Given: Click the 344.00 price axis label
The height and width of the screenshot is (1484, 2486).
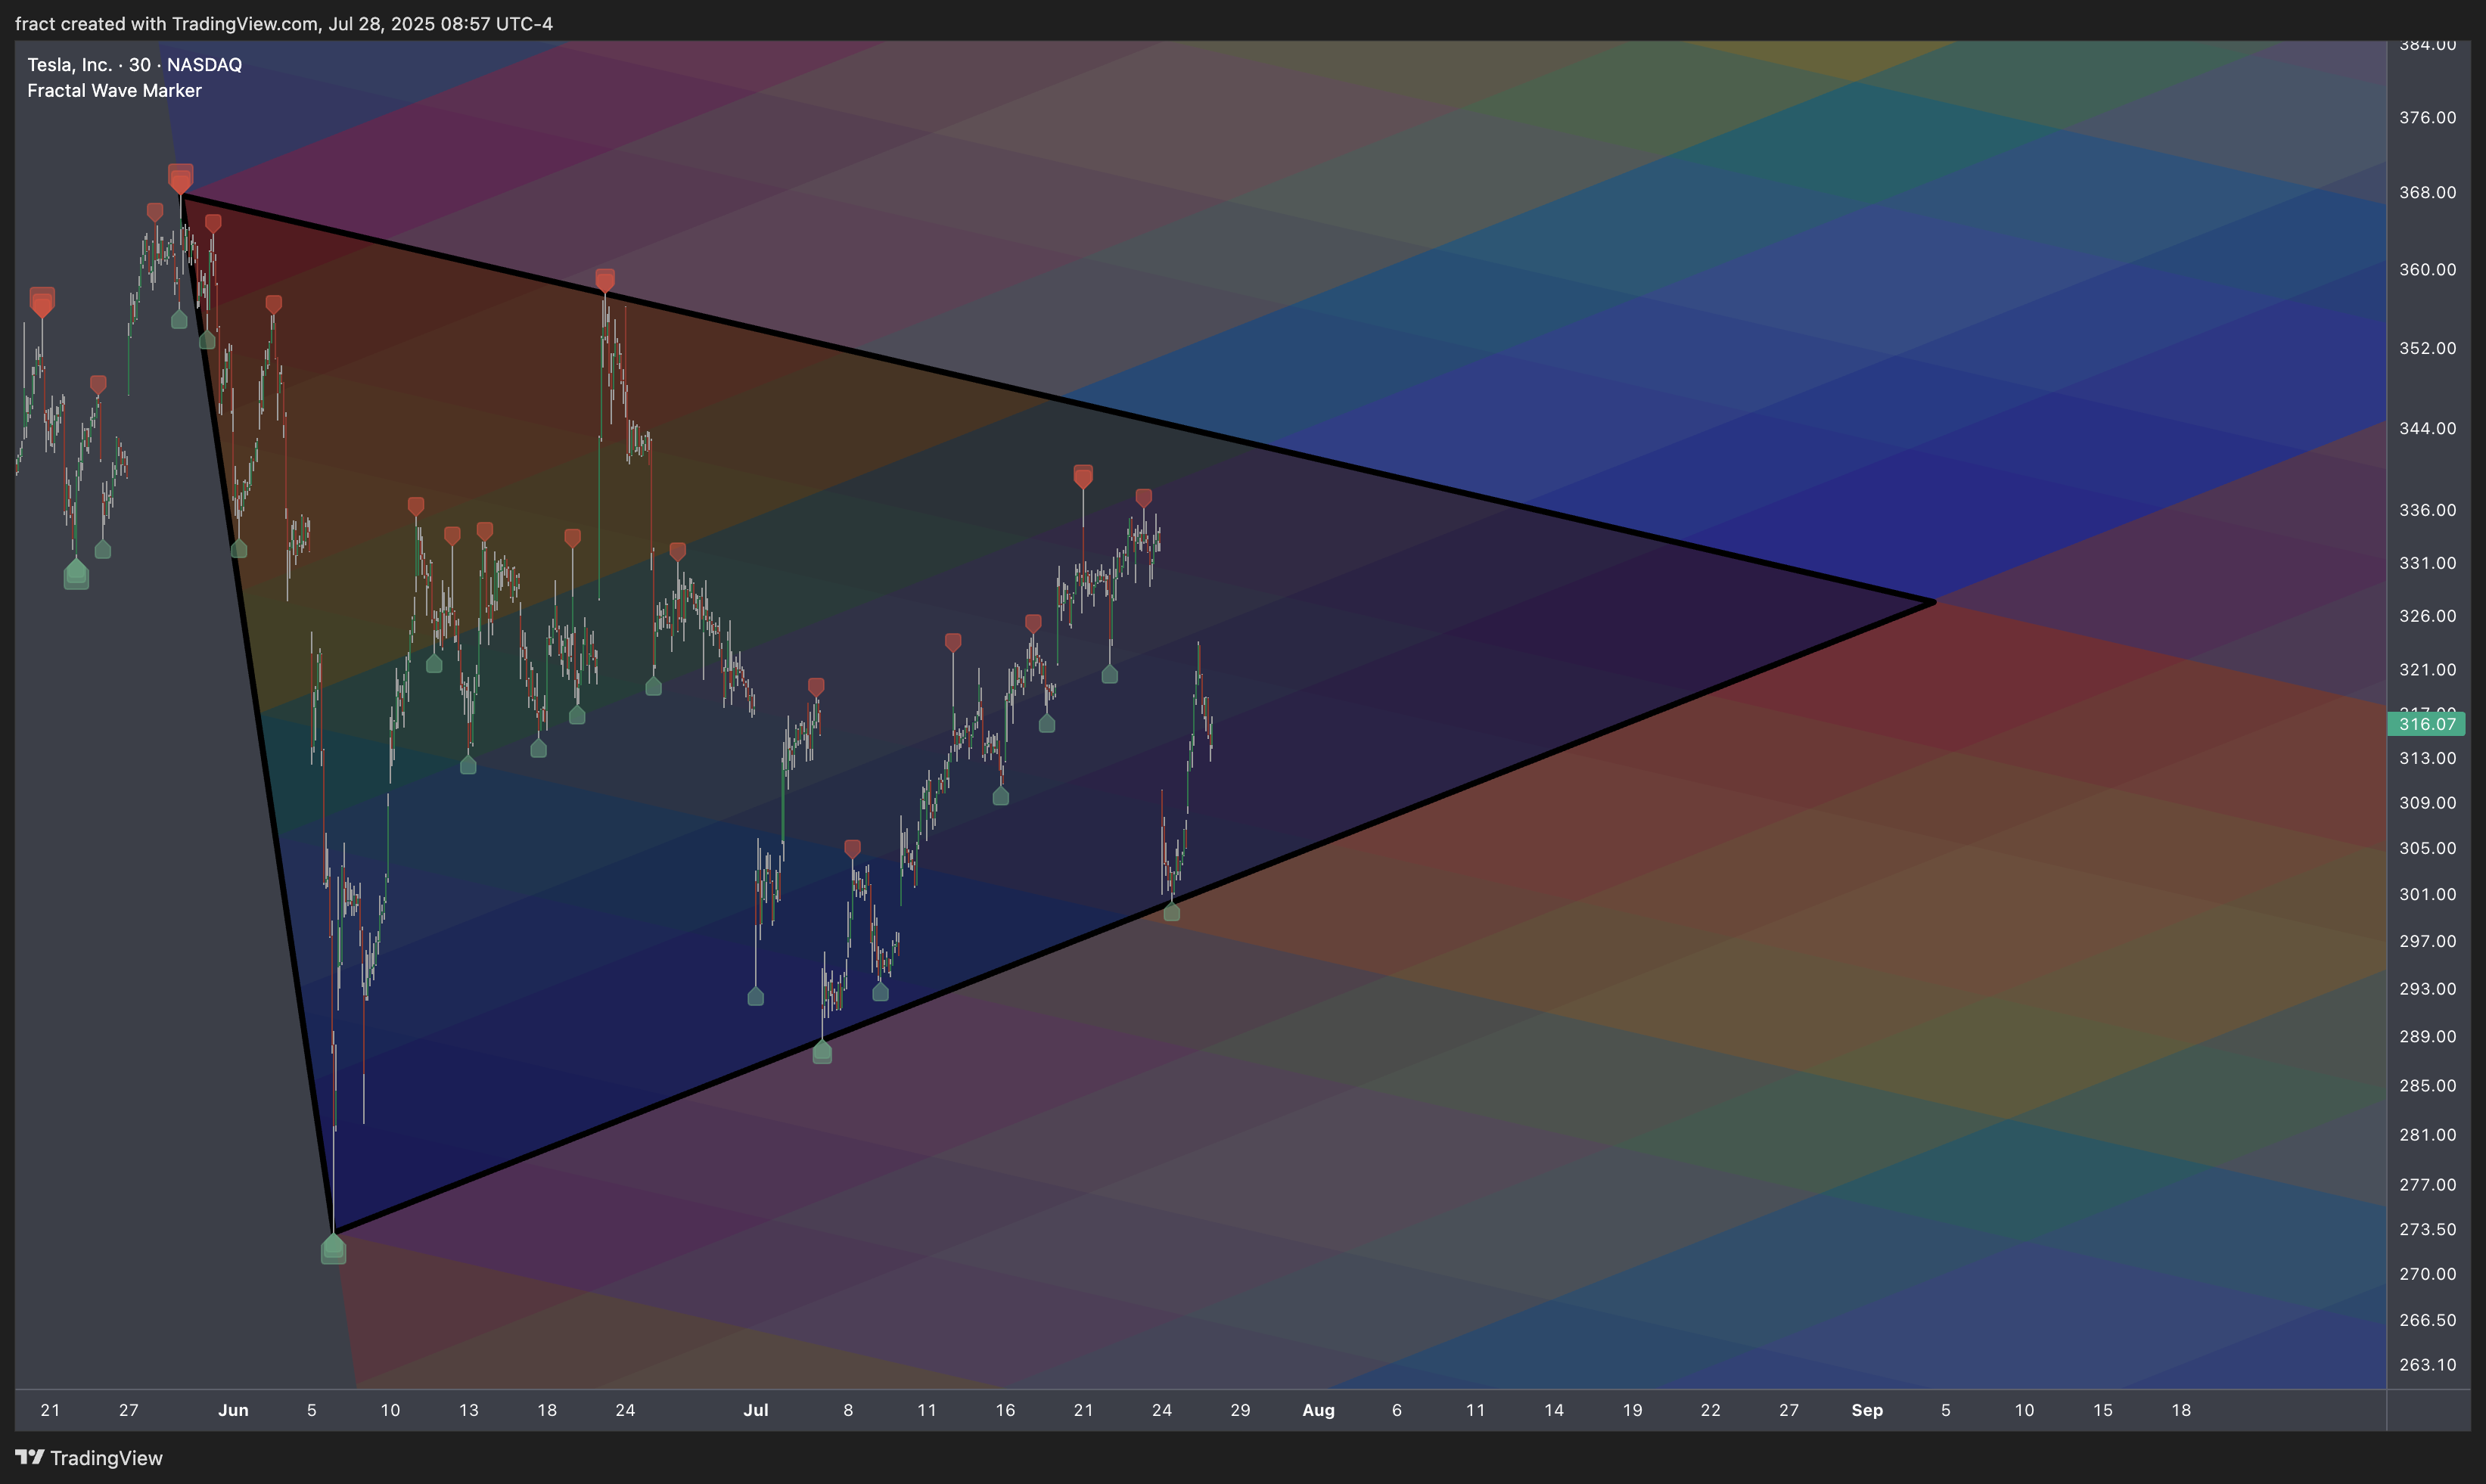Looking at the screenshot, I should pyautogui.click(x=2427, y=428).
